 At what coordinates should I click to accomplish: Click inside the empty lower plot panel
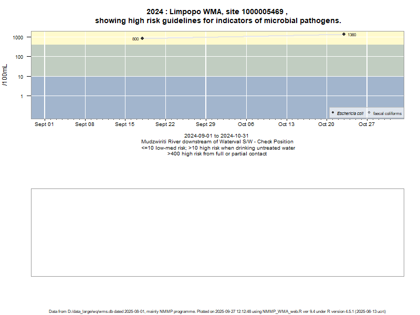click(x=217, y=232)
